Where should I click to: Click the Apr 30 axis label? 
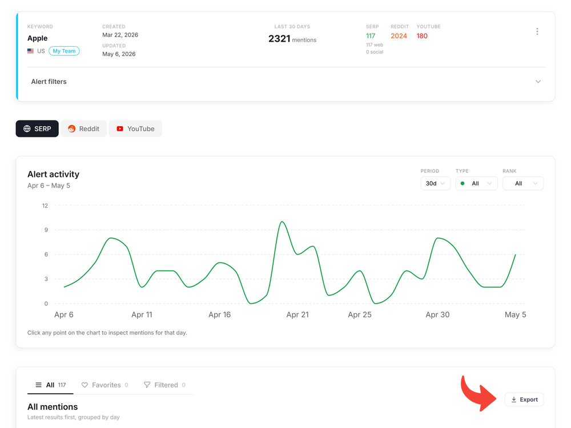click(x=437, y=314)
